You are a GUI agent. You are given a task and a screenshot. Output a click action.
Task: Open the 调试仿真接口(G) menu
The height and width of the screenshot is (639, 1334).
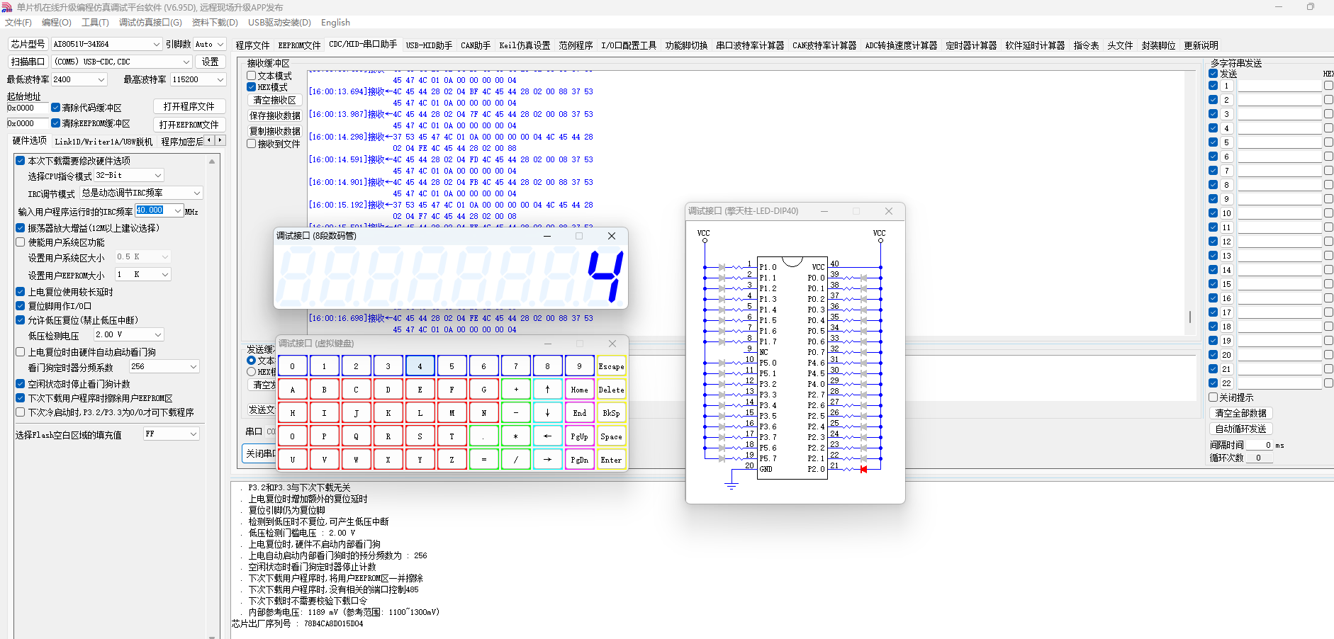pos(150,23)
